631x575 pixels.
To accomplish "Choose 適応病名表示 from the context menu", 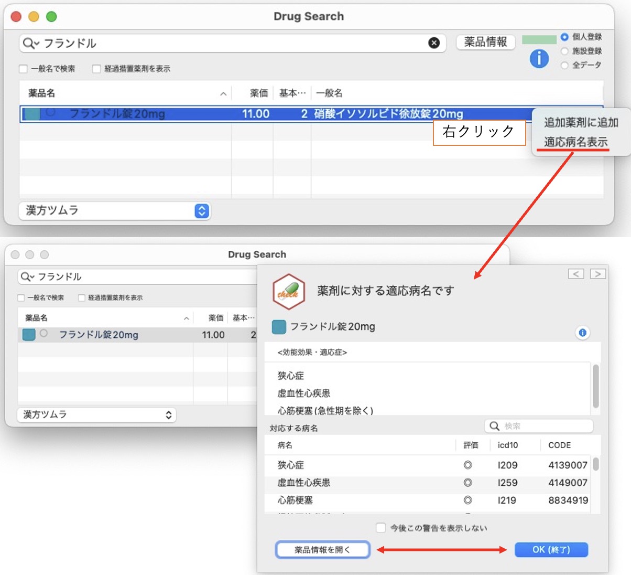I will click(x=575, y=142).
